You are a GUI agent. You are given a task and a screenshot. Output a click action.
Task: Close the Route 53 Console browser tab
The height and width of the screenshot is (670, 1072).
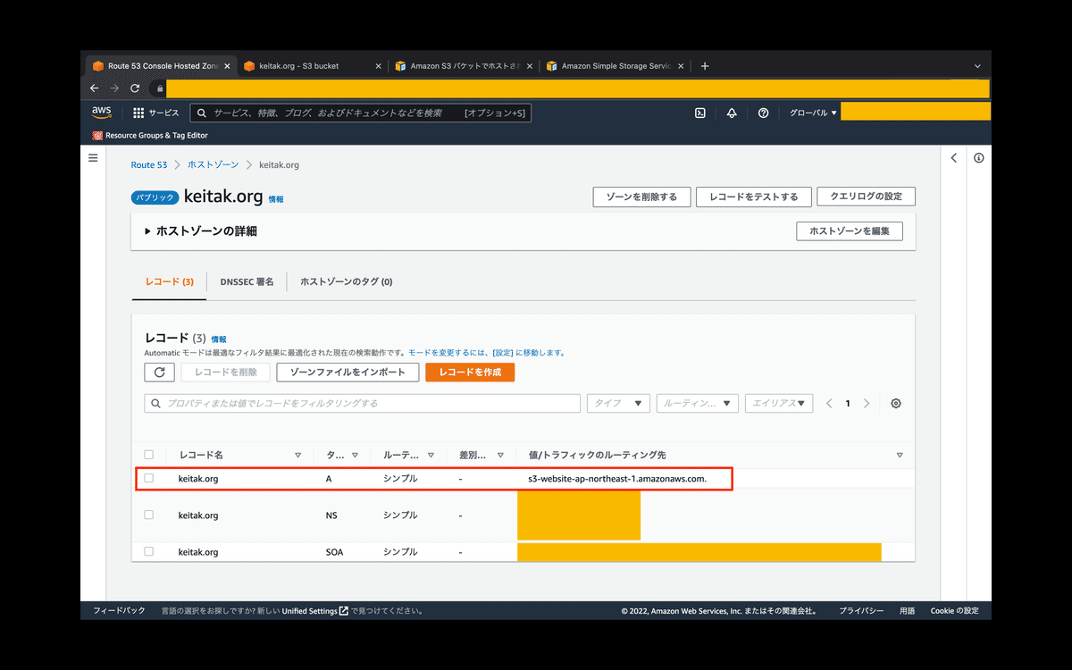click(228, 66)
